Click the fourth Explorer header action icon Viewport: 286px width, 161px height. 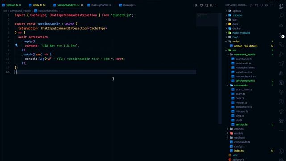[x=267, y=5]
